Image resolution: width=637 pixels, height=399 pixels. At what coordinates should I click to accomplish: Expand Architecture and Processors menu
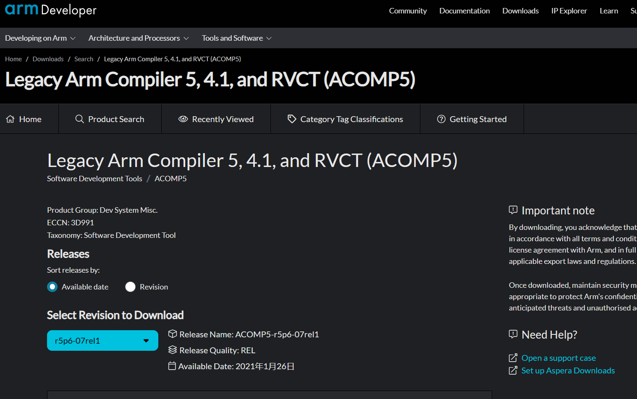point(139,38)
